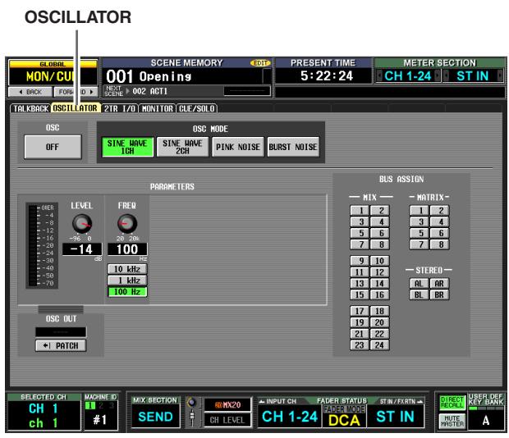
Task: Select ST IN fader status
Action: coord(396,417)
